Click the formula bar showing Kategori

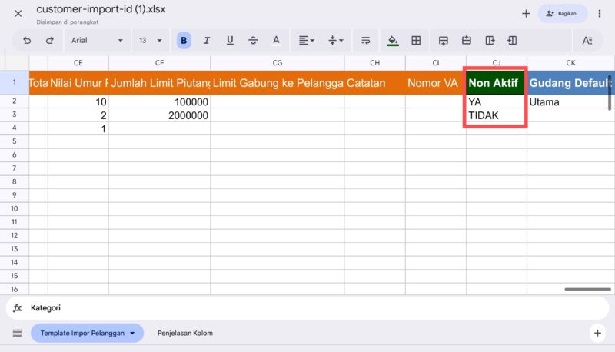(x=307, y=307)
